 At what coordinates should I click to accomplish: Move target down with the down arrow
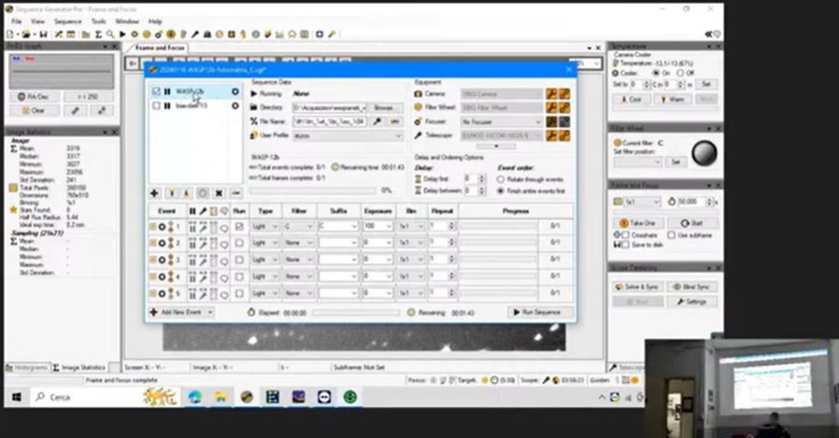coord(186,193)
